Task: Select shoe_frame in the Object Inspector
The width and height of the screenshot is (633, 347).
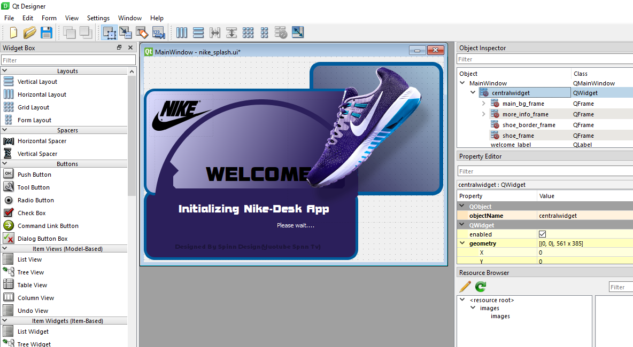Action: click(518, 136)
